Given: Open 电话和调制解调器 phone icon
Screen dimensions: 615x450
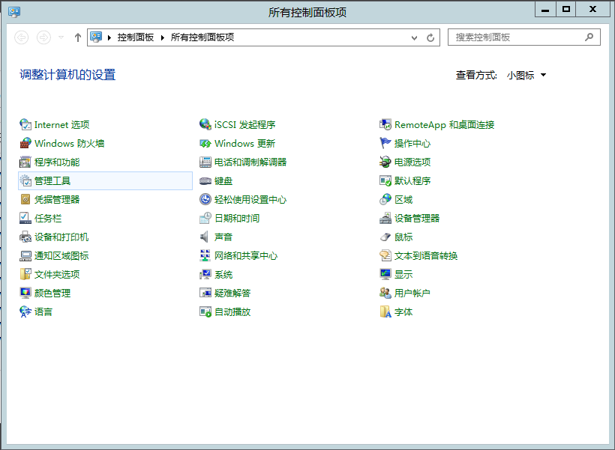Looking at the screenshot, I should pyautogui.click(x=205, y=162).
